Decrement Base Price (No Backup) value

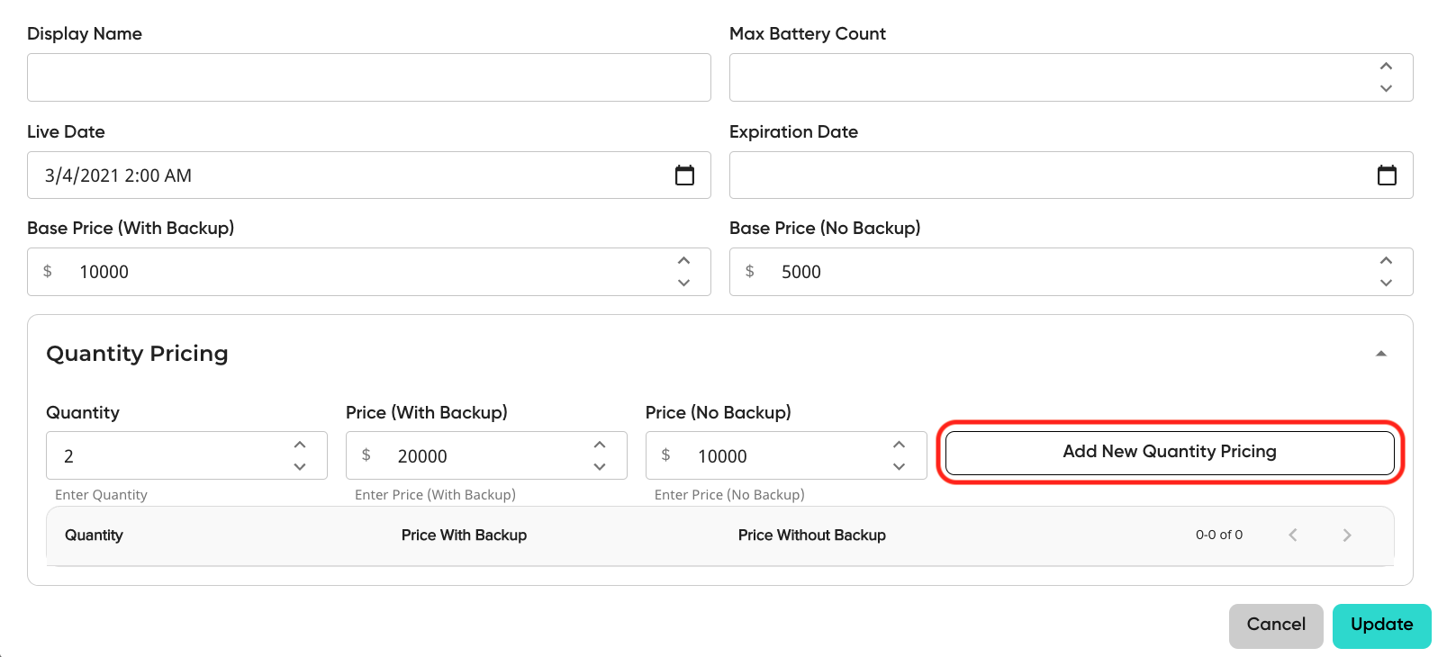[x=1386, y=283]
